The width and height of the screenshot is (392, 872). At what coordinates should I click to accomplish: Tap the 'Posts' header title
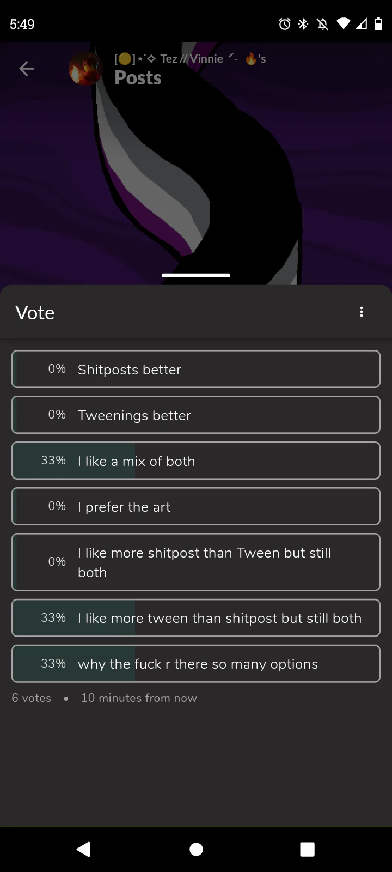coord(138,78)
